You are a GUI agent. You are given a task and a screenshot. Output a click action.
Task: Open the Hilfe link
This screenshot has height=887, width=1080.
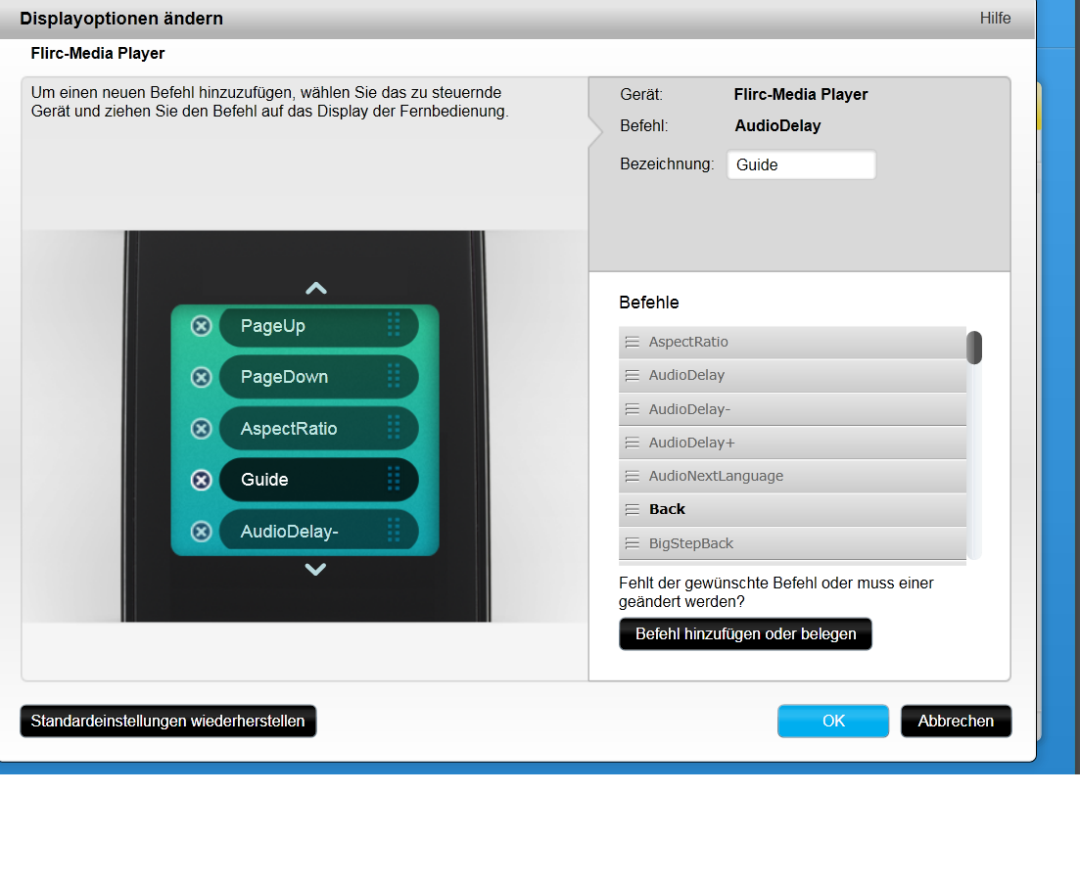coord(995,19)
